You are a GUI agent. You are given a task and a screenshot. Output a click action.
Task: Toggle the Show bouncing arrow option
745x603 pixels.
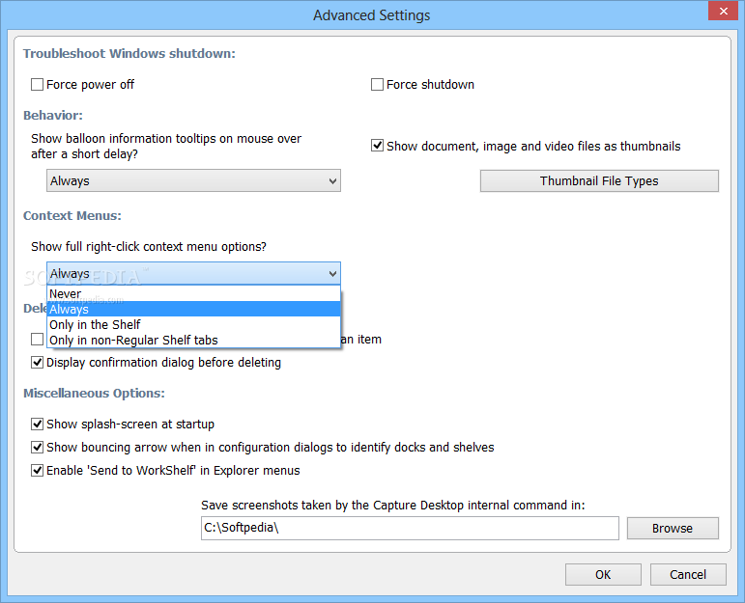point(37,447)
